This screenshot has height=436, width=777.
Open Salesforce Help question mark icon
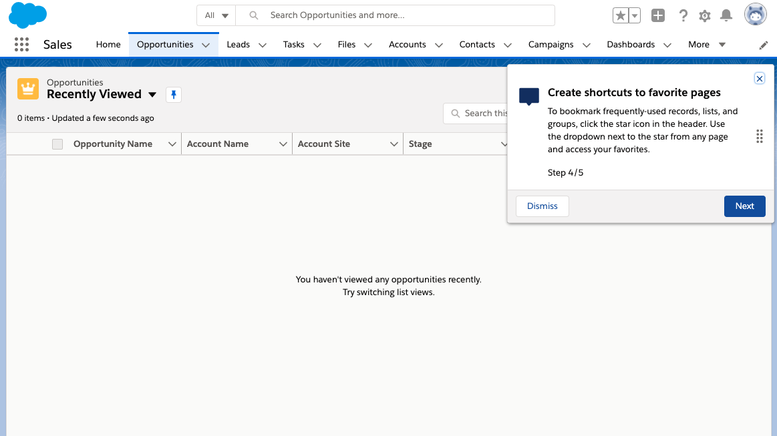point(683,15)
